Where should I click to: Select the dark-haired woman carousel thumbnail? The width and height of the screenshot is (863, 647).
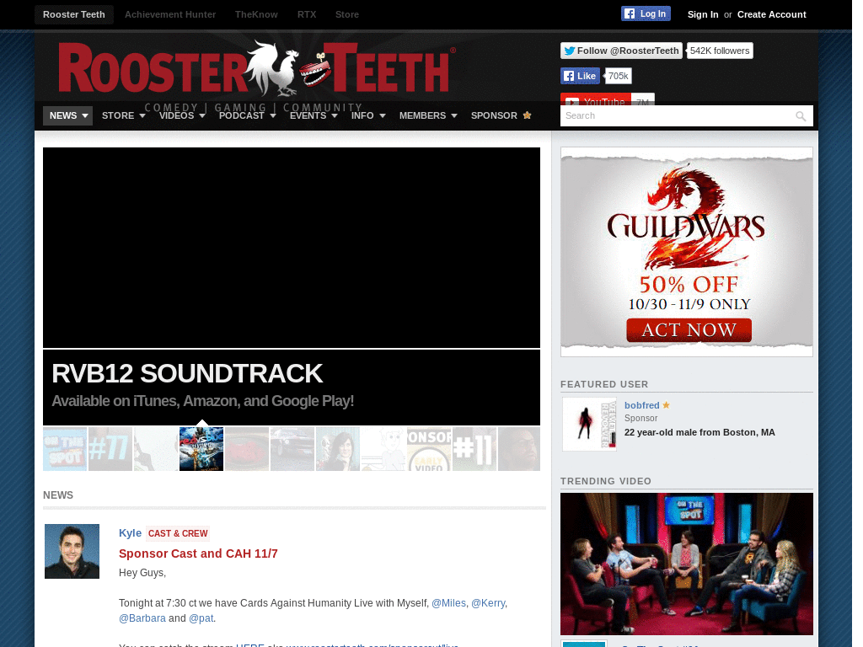click(x=338, y=449)
